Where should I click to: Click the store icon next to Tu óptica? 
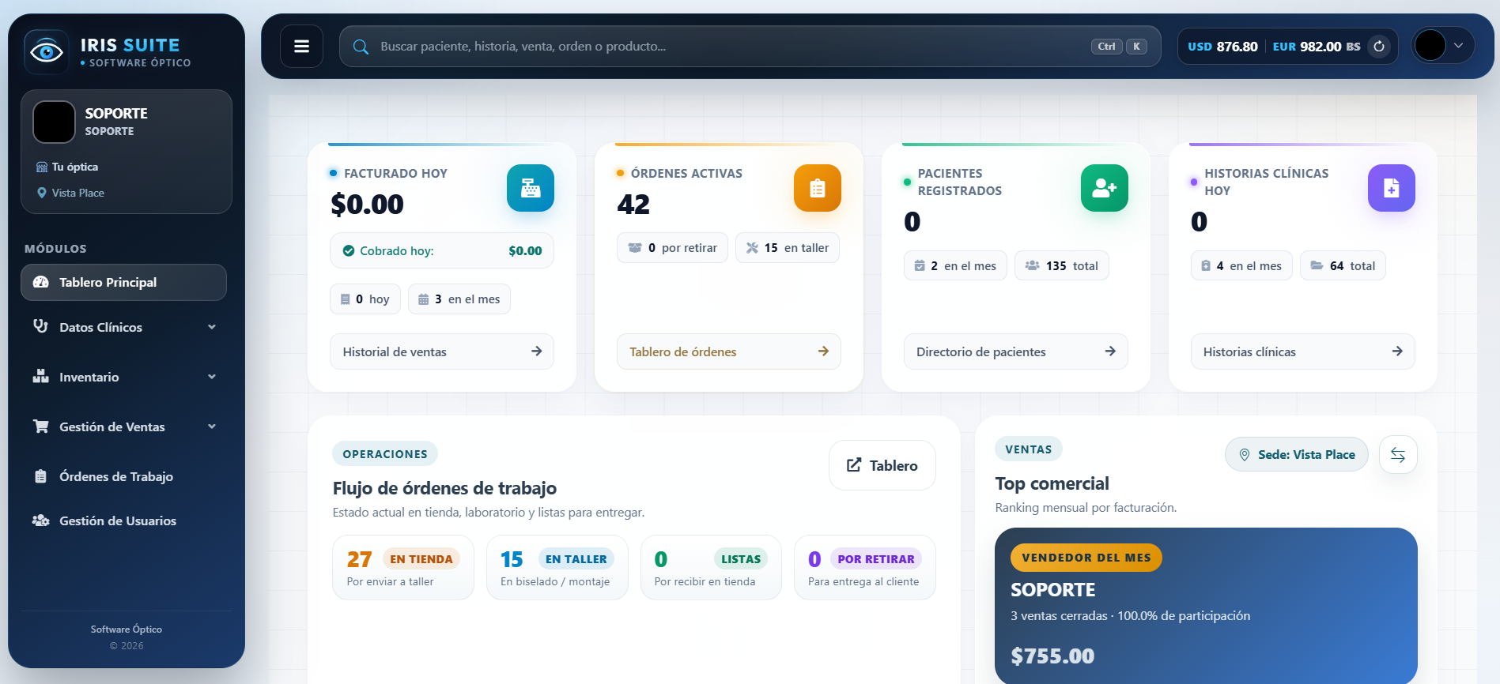pos(42,167)
